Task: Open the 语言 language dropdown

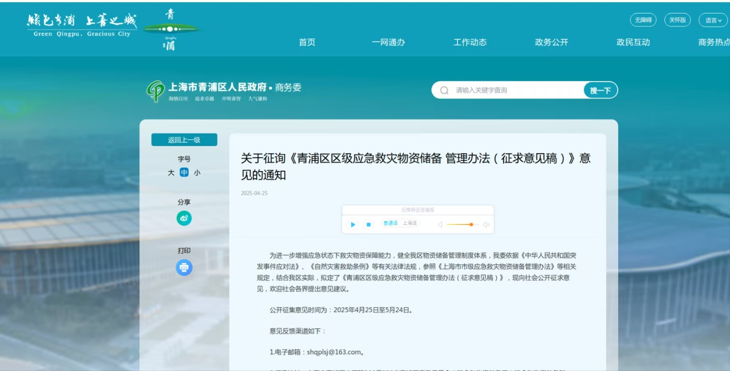Action: pyautogui.click(x=713, y=20)
